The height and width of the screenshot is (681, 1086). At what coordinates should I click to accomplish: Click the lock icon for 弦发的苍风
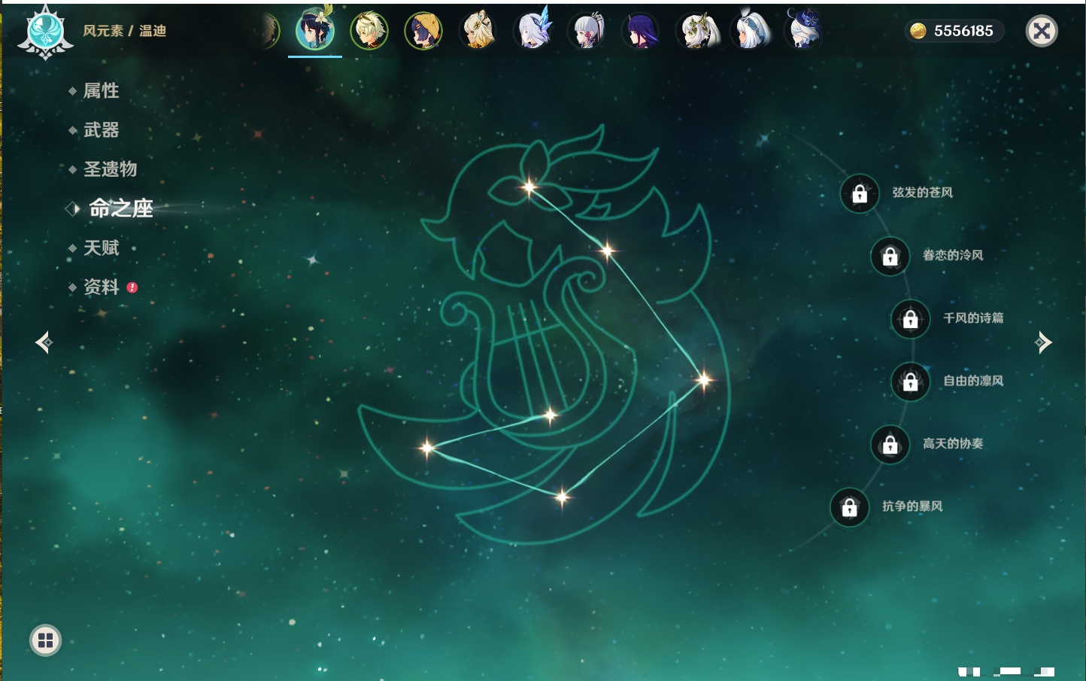pos(860,193)
